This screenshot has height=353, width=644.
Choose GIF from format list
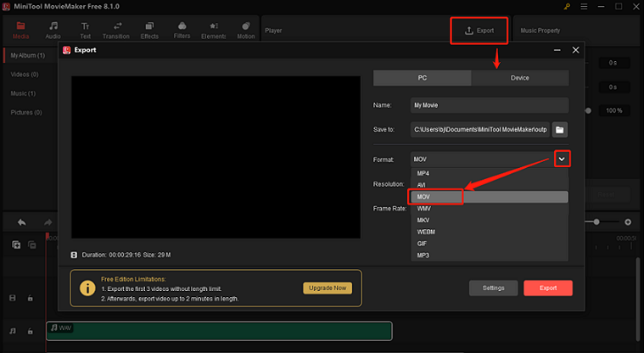point(490,244)
